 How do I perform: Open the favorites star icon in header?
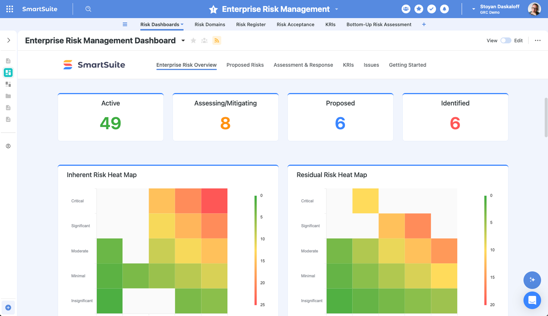point(419,9)
